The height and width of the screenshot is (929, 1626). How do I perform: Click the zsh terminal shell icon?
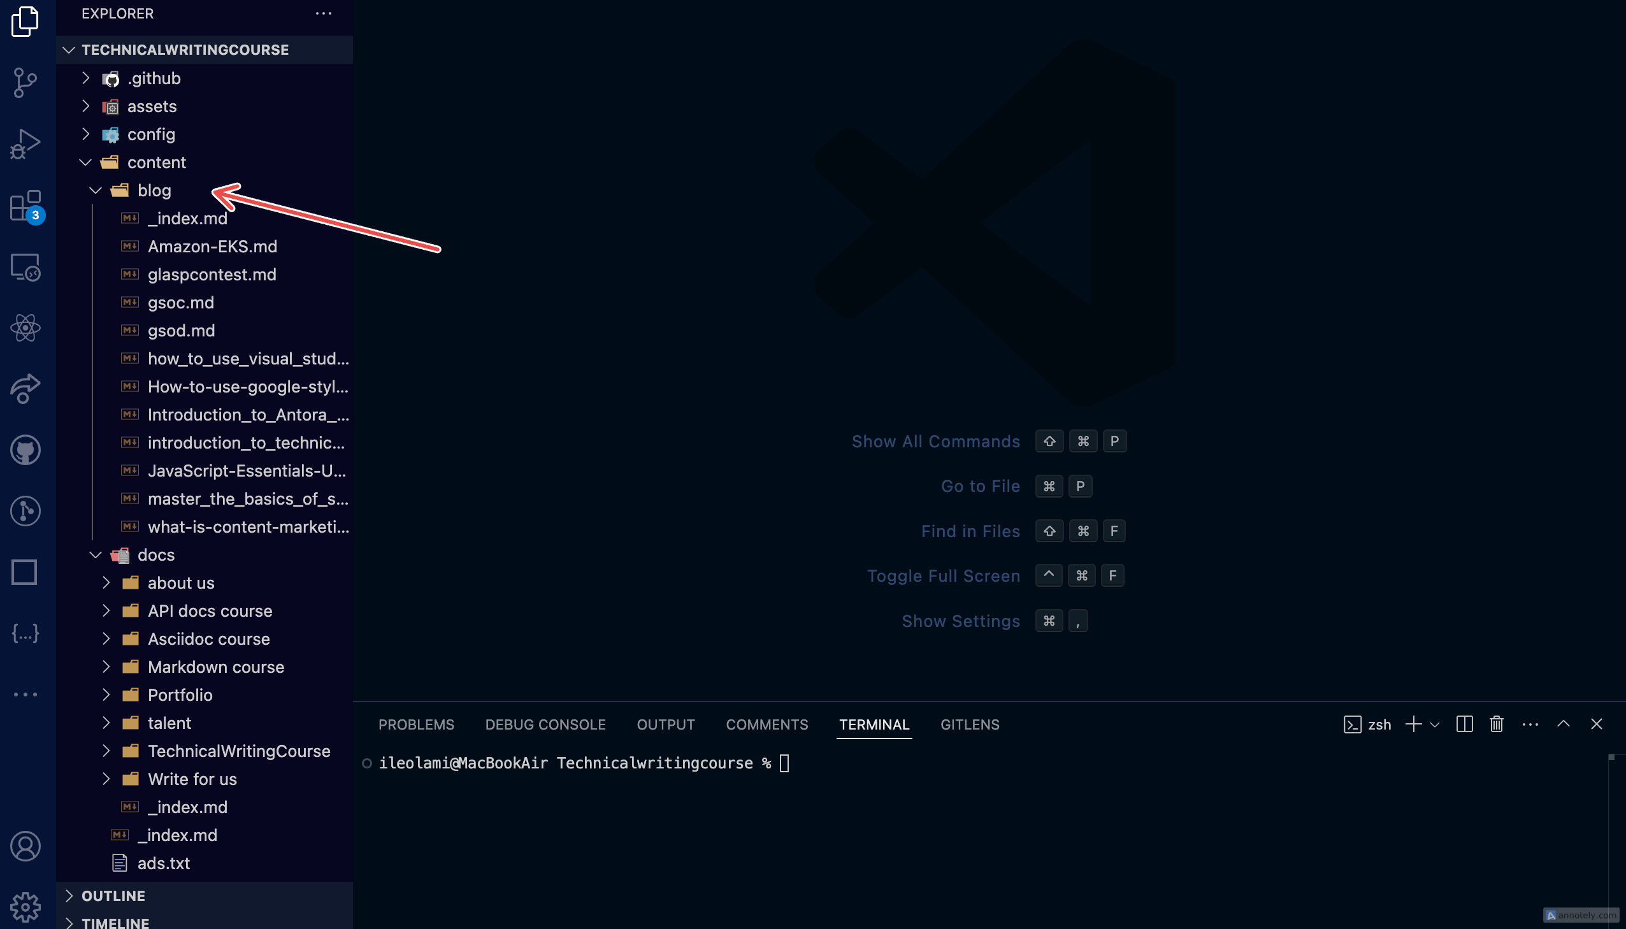coord(1352,724)
